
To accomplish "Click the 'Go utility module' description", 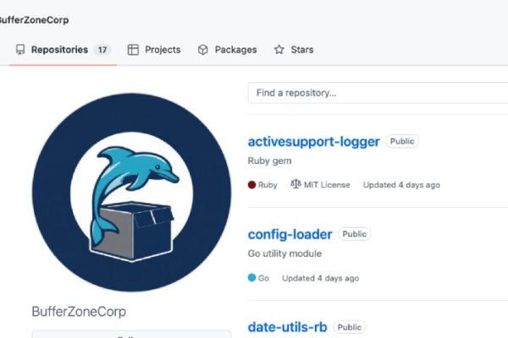I will (x=284, y=253).
